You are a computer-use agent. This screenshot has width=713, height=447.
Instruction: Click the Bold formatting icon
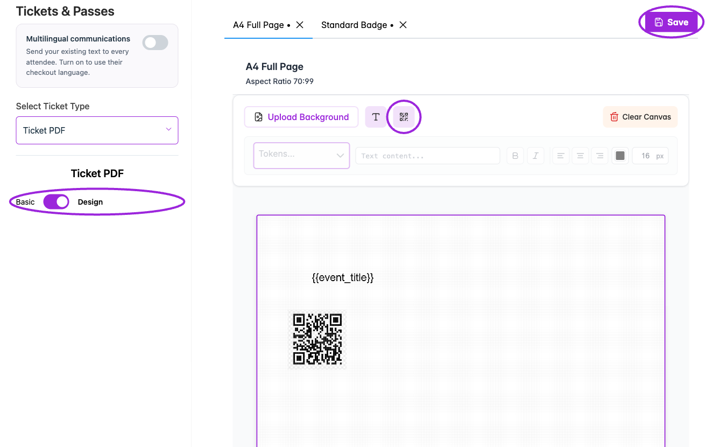pos(515,156)
